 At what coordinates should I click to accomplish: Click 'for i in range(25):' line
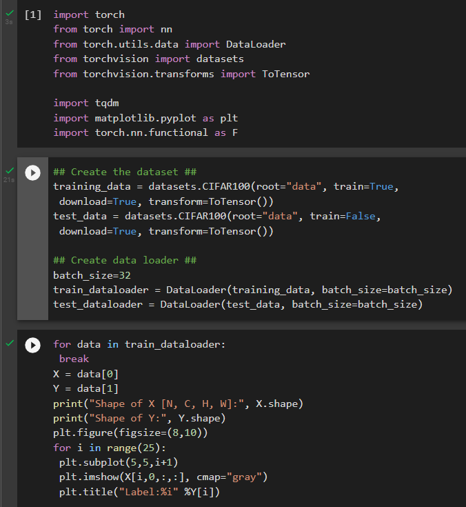pyautogui.click(x=110, y=448)
